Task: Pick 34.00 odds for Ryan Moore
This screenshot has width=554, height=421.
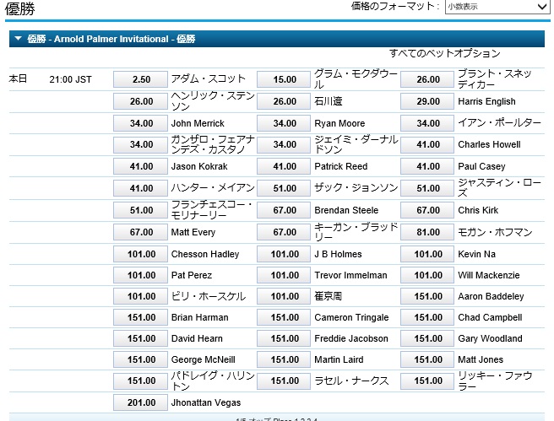Action: (x=284, y=123)
